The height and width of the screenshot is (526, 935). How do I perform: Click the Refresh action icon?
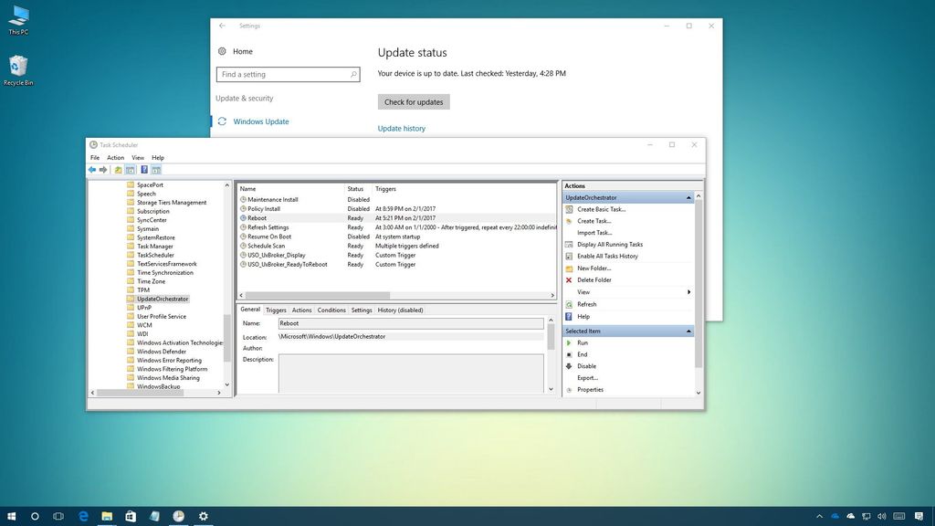(569, 304)
